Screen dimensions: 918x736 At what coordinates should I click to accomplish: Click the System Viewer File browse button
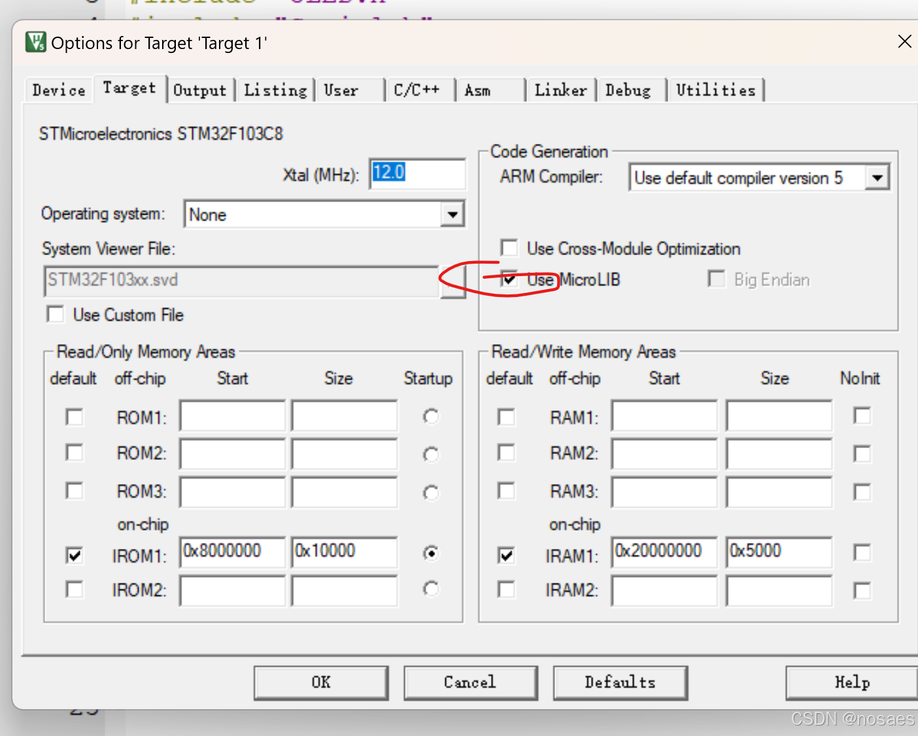(452, 282)
